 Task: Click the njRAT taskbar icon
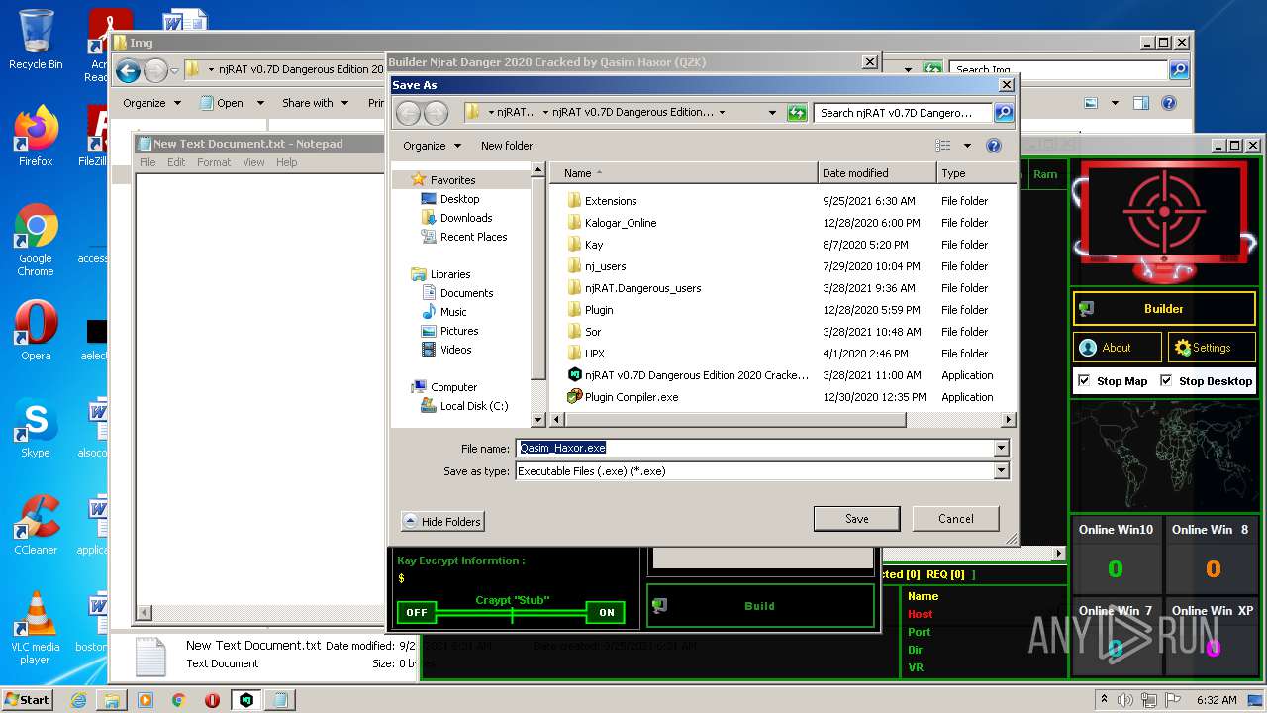[x=245, y=700]
